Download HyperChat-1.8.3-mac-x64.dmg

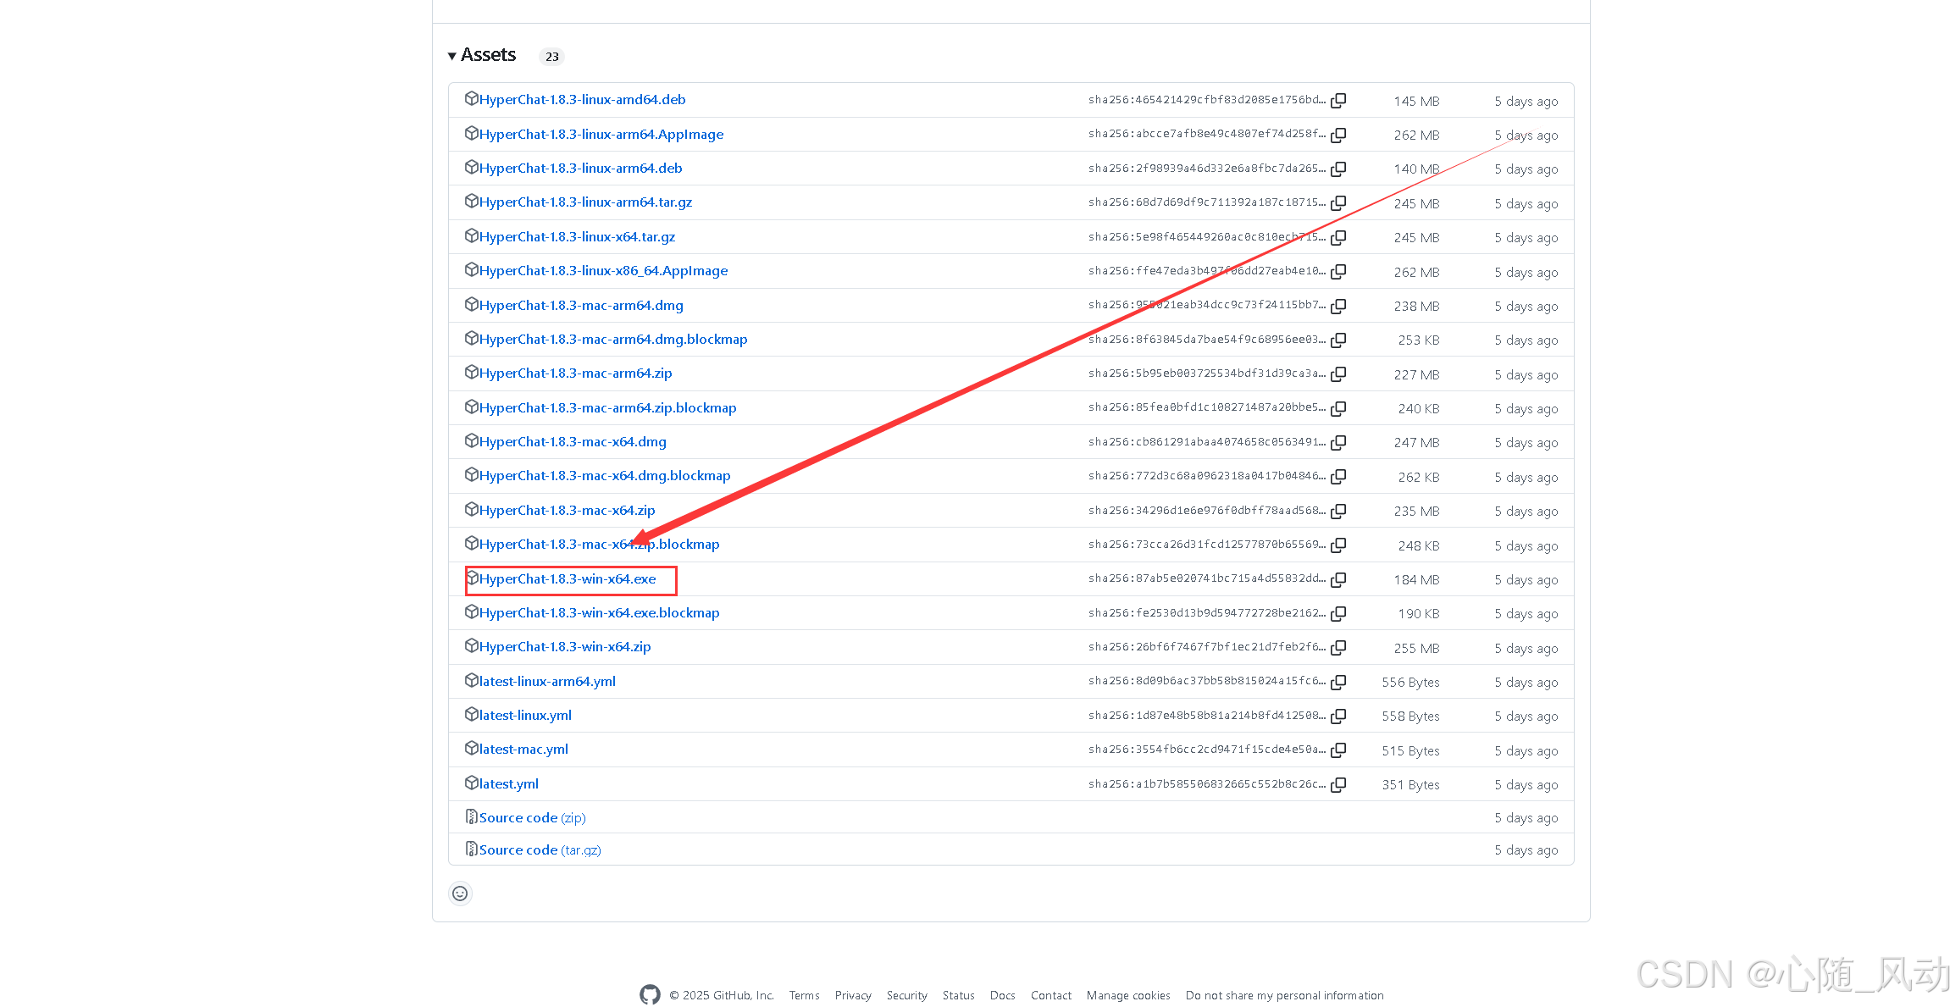click(x=573, y=442)
